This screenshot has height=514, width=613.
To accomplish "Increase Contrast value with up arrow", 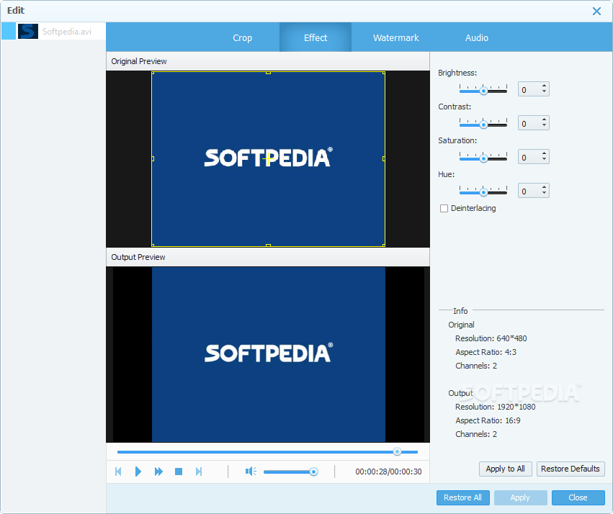I will [x=544, y=120].
